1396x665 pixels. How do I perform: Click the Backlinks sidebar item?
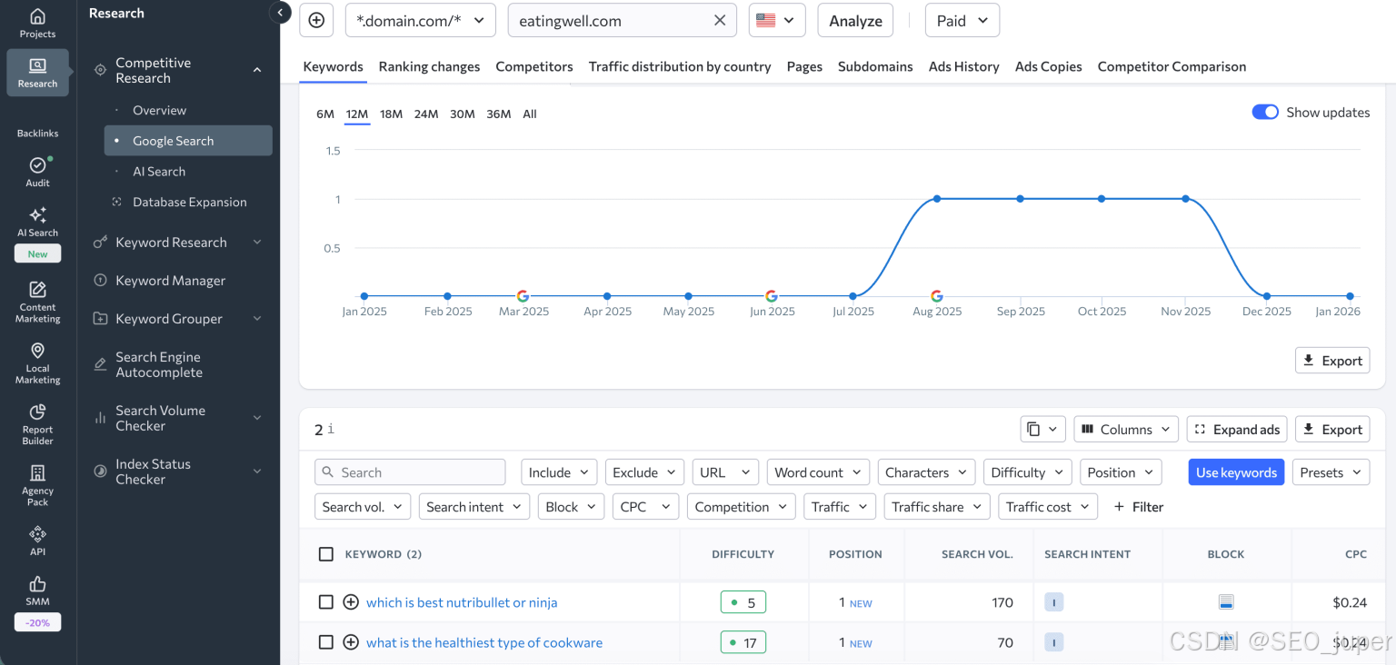click(37, 133)
